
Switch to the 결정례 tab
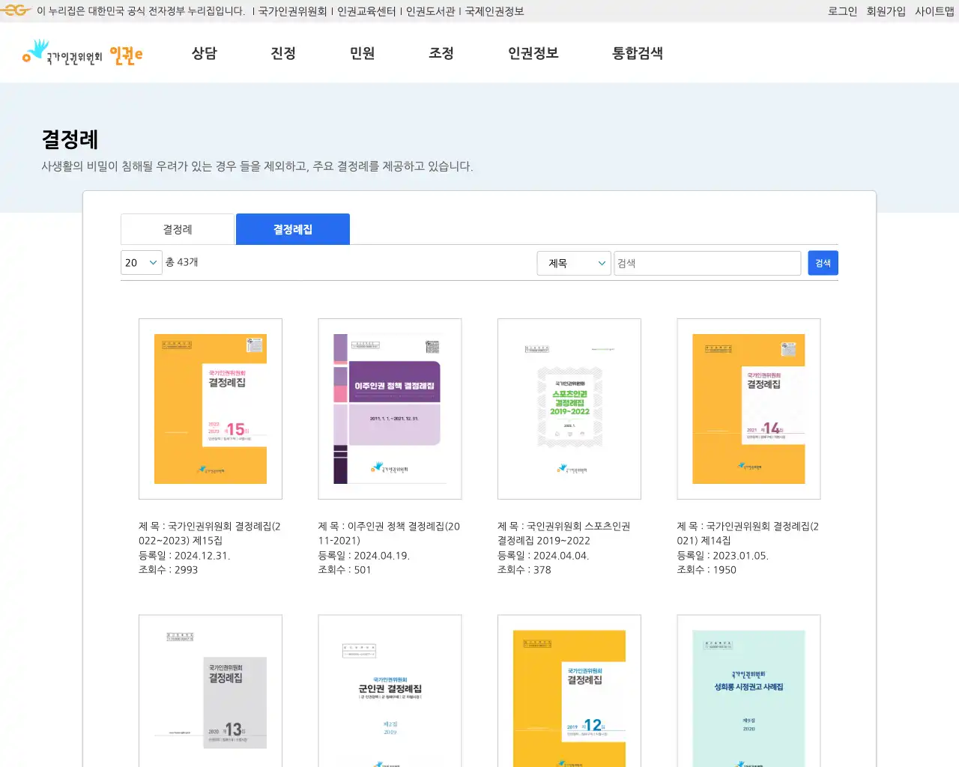(x=177, y=229)
